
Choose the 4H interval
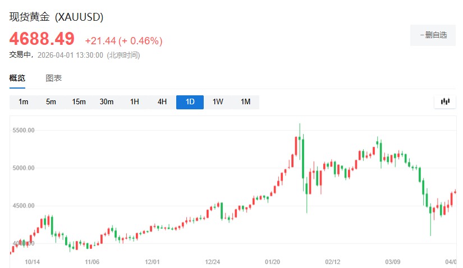point(162,101)
